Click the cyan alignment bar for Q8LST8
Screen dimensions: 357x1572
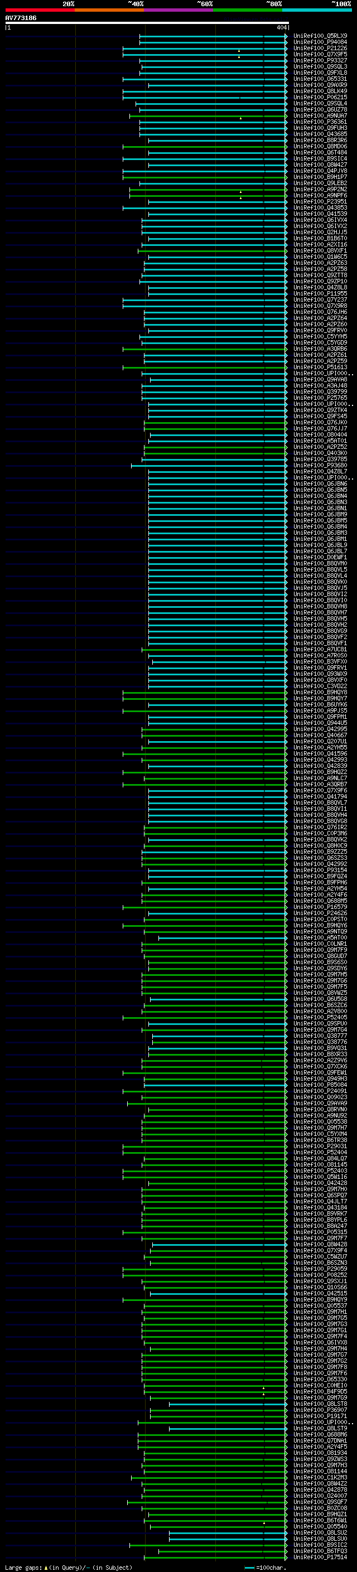[227, 1404]
